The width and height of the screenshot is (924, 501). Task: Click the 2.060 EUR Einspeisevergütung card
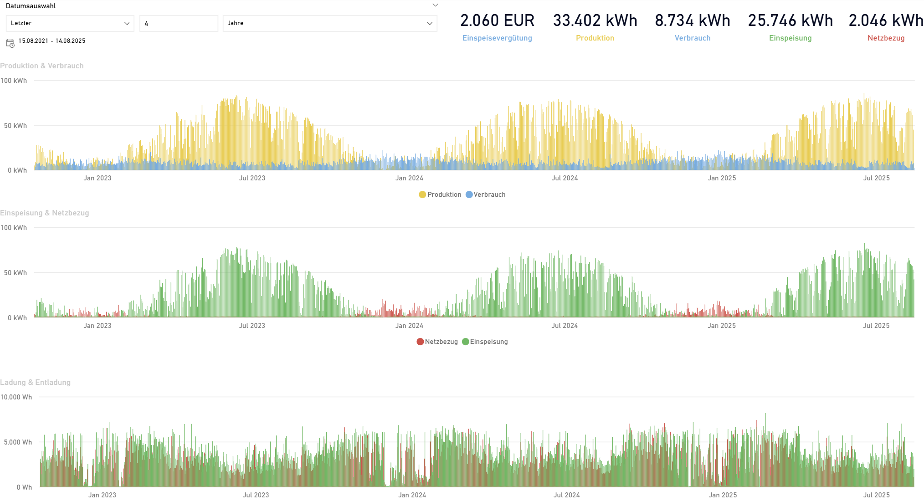point(497,21)
